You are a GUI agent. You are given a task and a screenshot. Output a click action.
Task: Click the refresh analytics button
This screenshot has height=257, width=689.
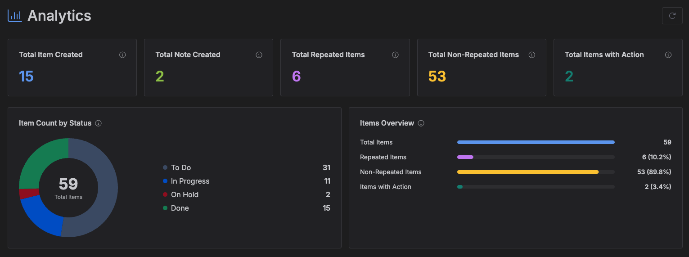672,16
